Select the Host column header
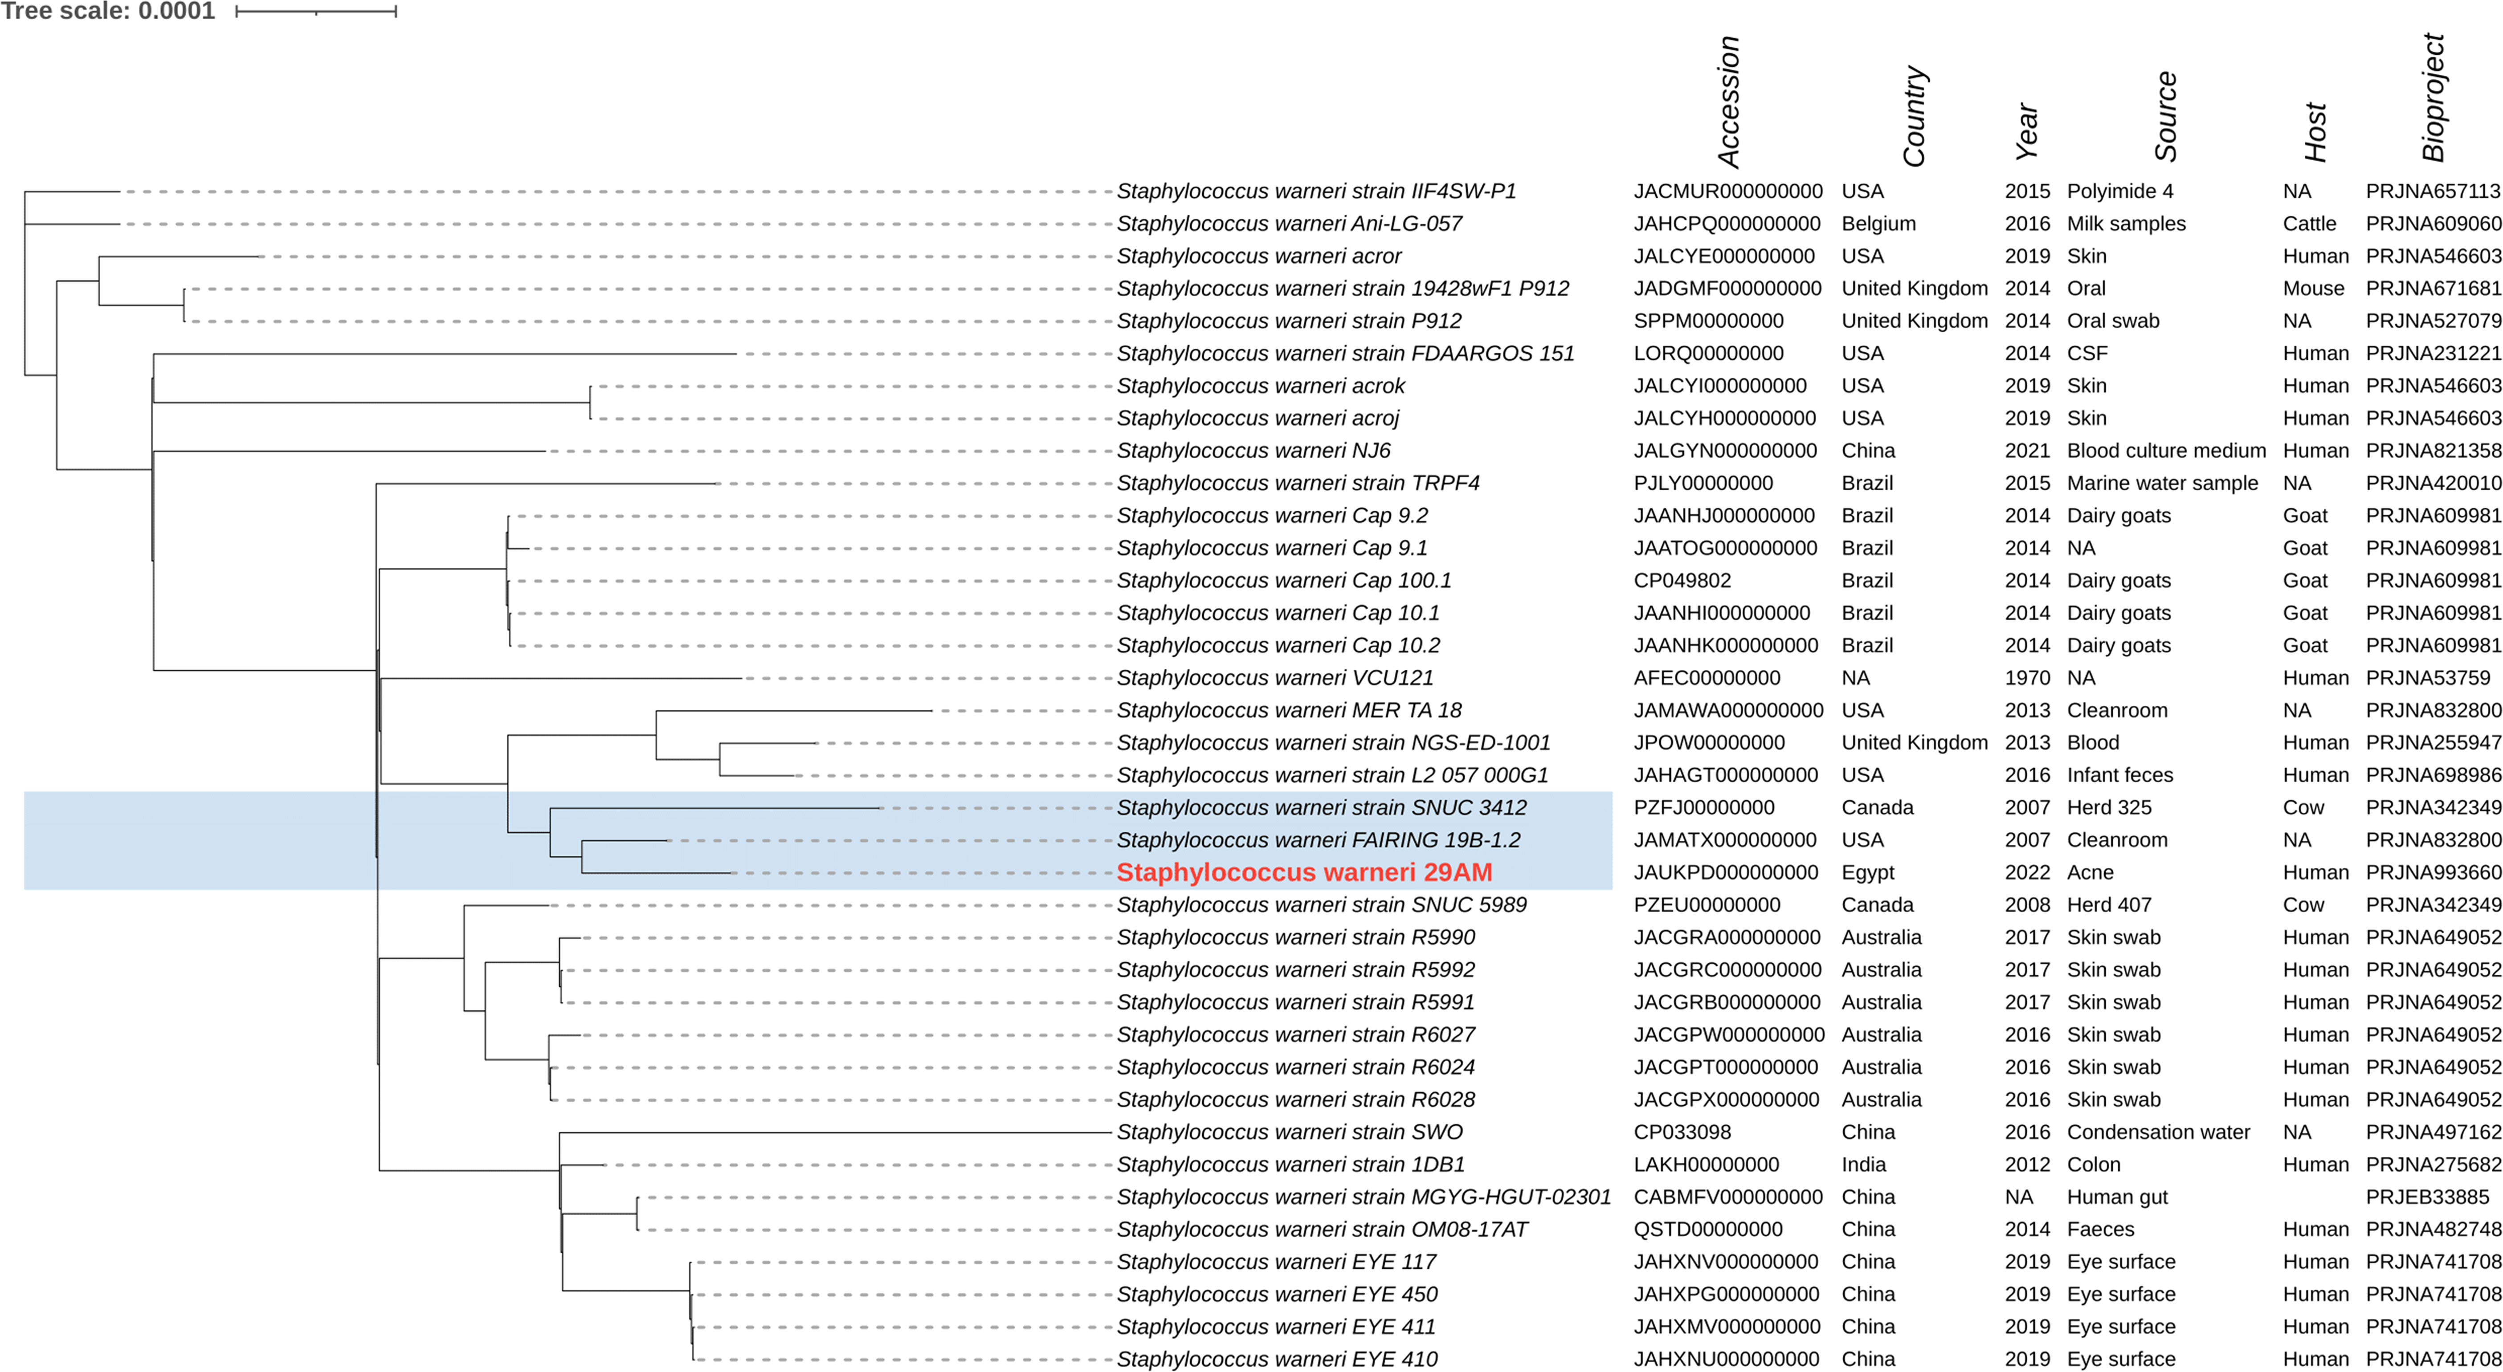2503x1372 pixels. pyautogui.click(x=2315, y=132)
